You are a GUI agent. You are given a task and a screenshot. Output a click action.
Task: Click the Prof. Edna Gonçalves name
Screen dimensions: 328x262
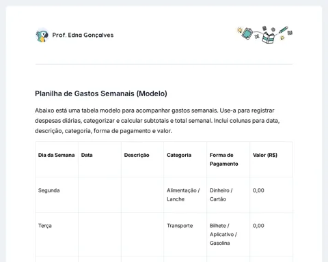83,35
